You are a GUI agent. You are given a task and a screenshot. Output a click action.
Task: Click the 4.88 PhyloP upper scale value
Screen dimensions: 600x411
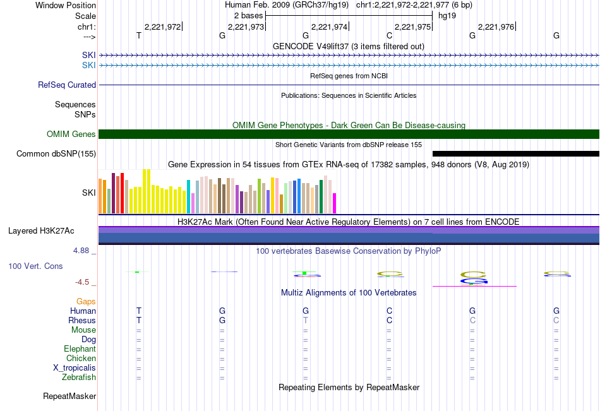click(81, 251)
